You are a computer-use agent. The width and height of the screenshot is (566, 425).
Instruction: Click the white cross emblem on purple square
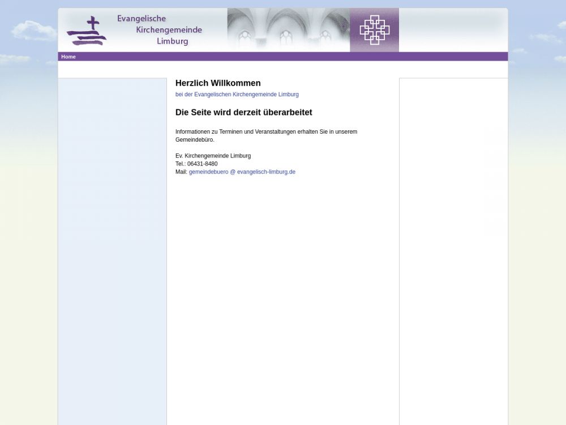click(374, 30)
